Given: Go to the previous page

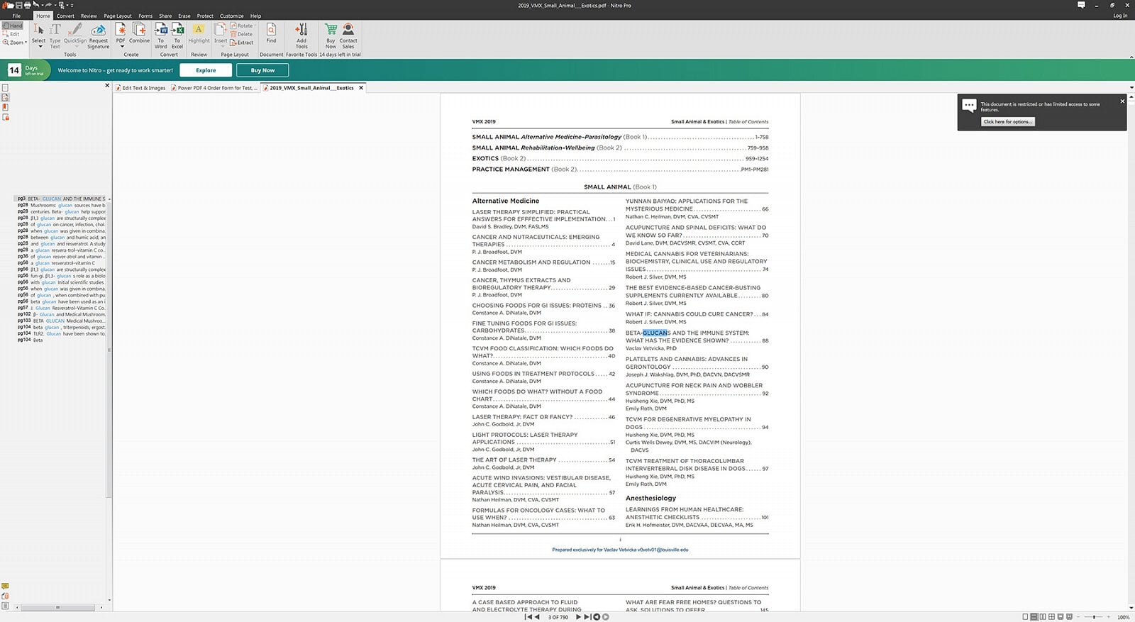Looking at the screenshot, I should (x=536, y=617).
